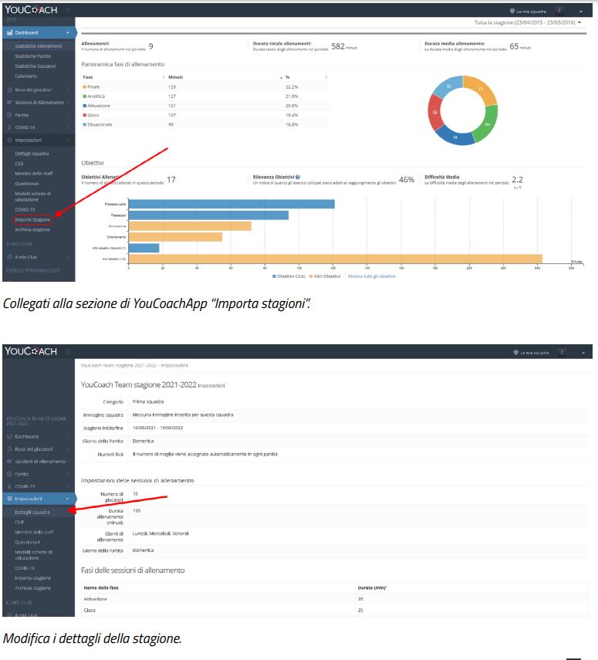The image size is (598, 660).
Task: Toggle the Obiettivi Ciclo legend series
Action: (289, 276)
